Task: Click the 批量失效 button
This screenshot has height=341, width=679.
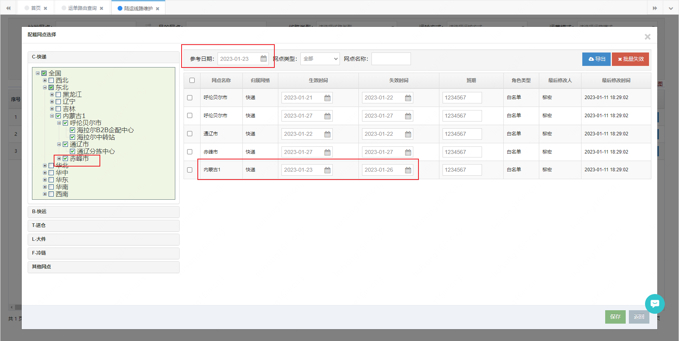Action: coord(630,59)
